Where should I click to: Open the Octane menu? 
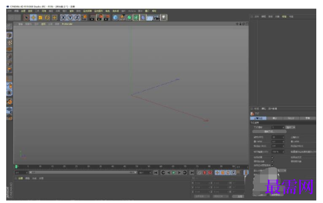click(132, 11)
